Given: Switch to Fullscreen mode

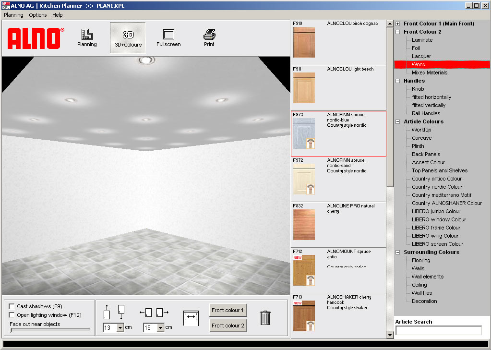Looking at the screenshot, I should coord(168,37).
